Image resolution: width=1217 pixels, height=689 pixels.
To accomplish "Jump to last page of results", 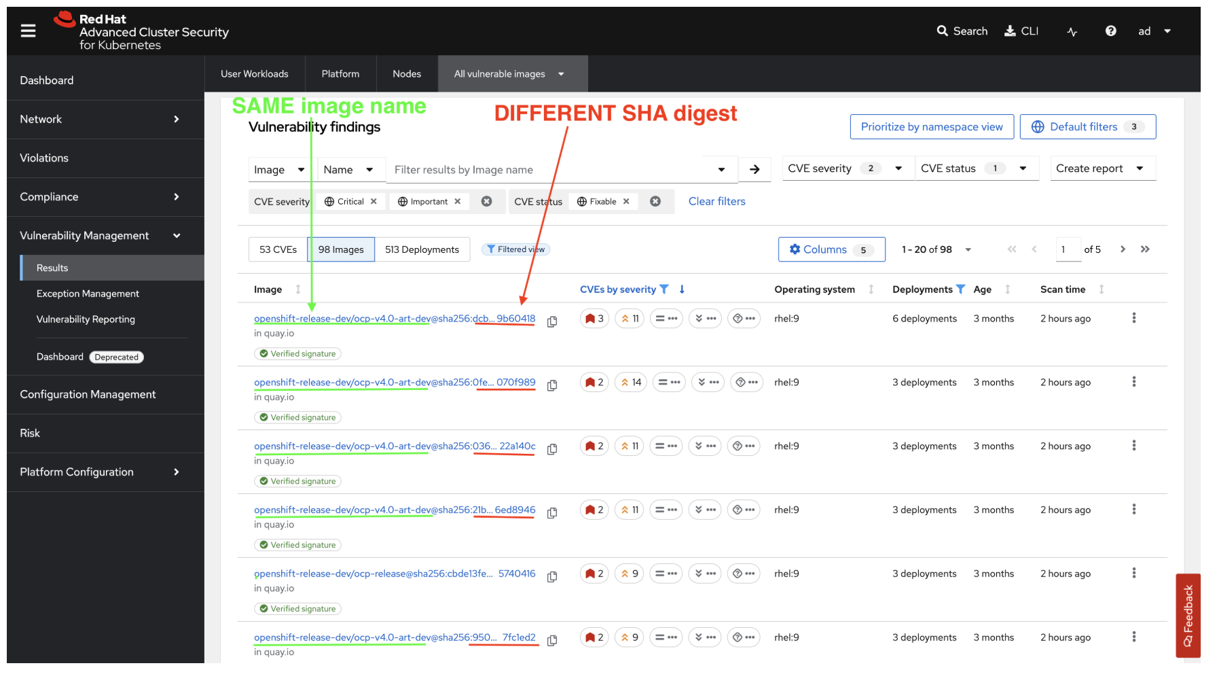I will tap(1145, 249).
